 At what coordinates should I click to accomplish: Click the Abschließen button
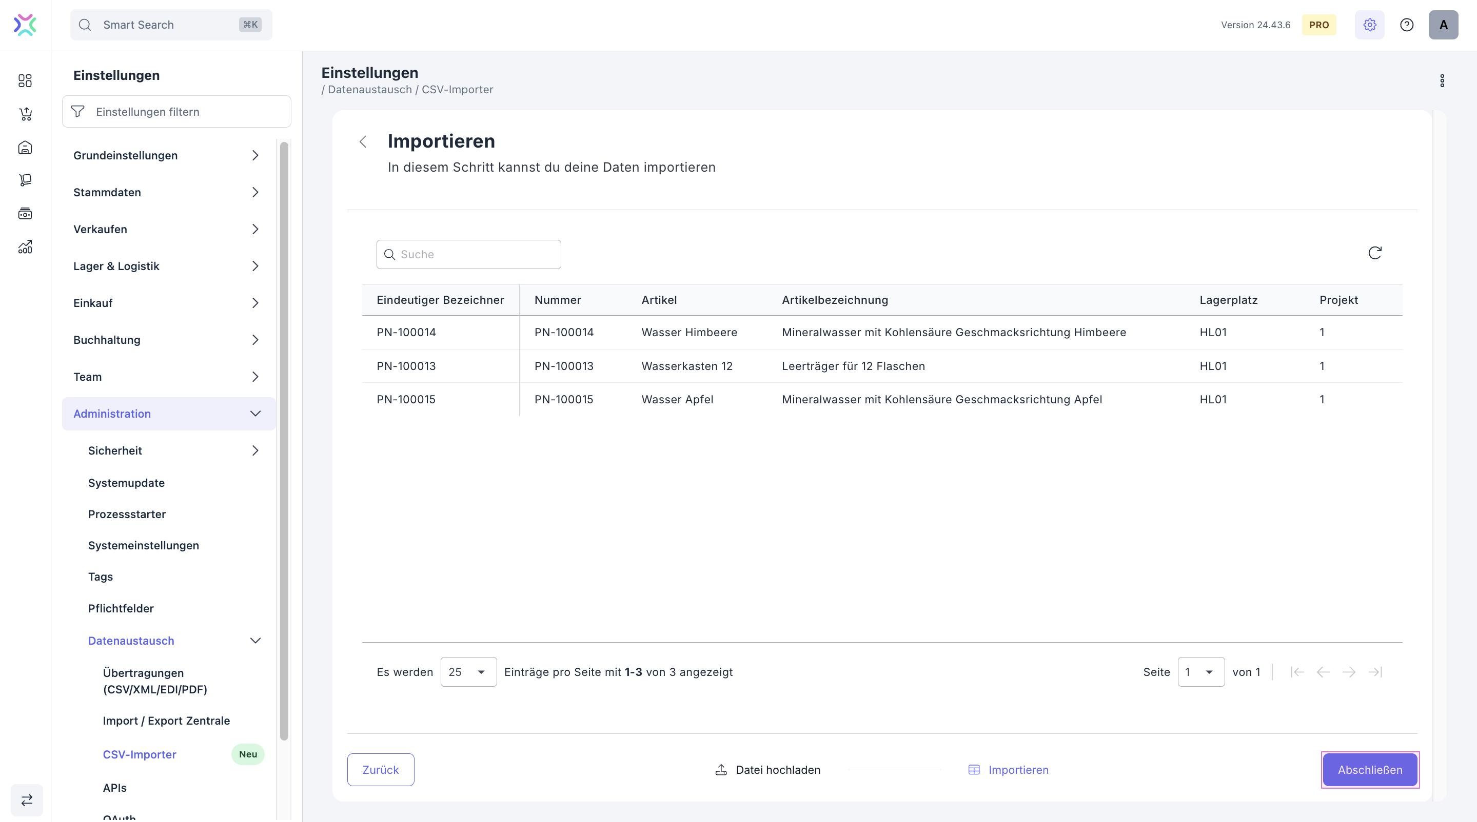pyautogui.click(x=1370, y=770)
